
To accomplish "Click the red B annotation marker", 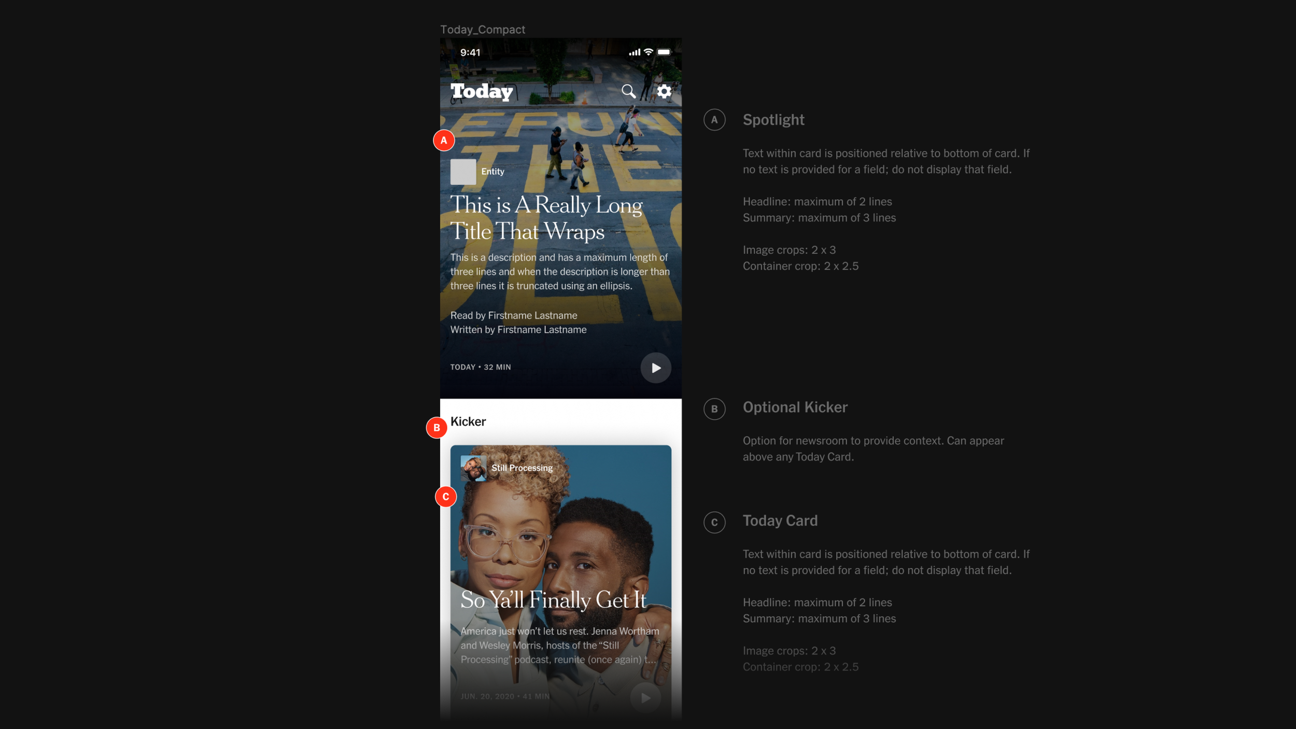I will point(436,428).
